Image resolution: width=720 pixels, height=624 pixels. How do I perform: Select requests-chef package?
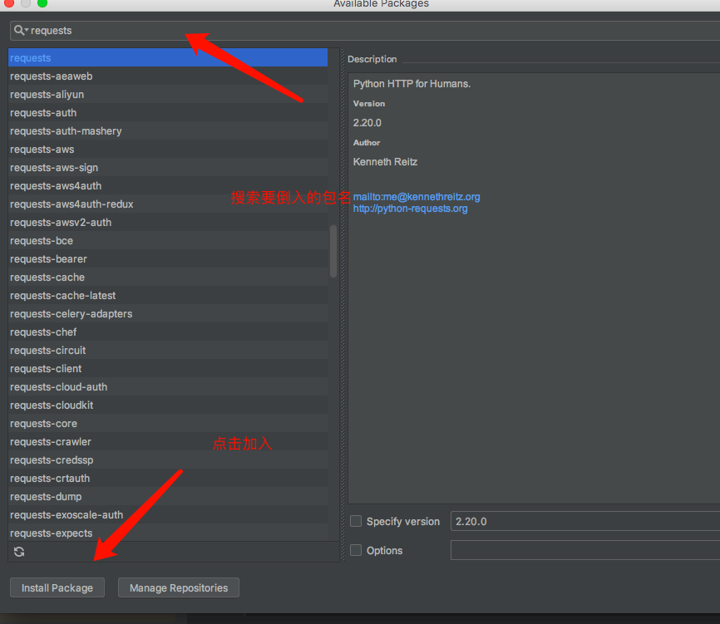pos(168,332)
